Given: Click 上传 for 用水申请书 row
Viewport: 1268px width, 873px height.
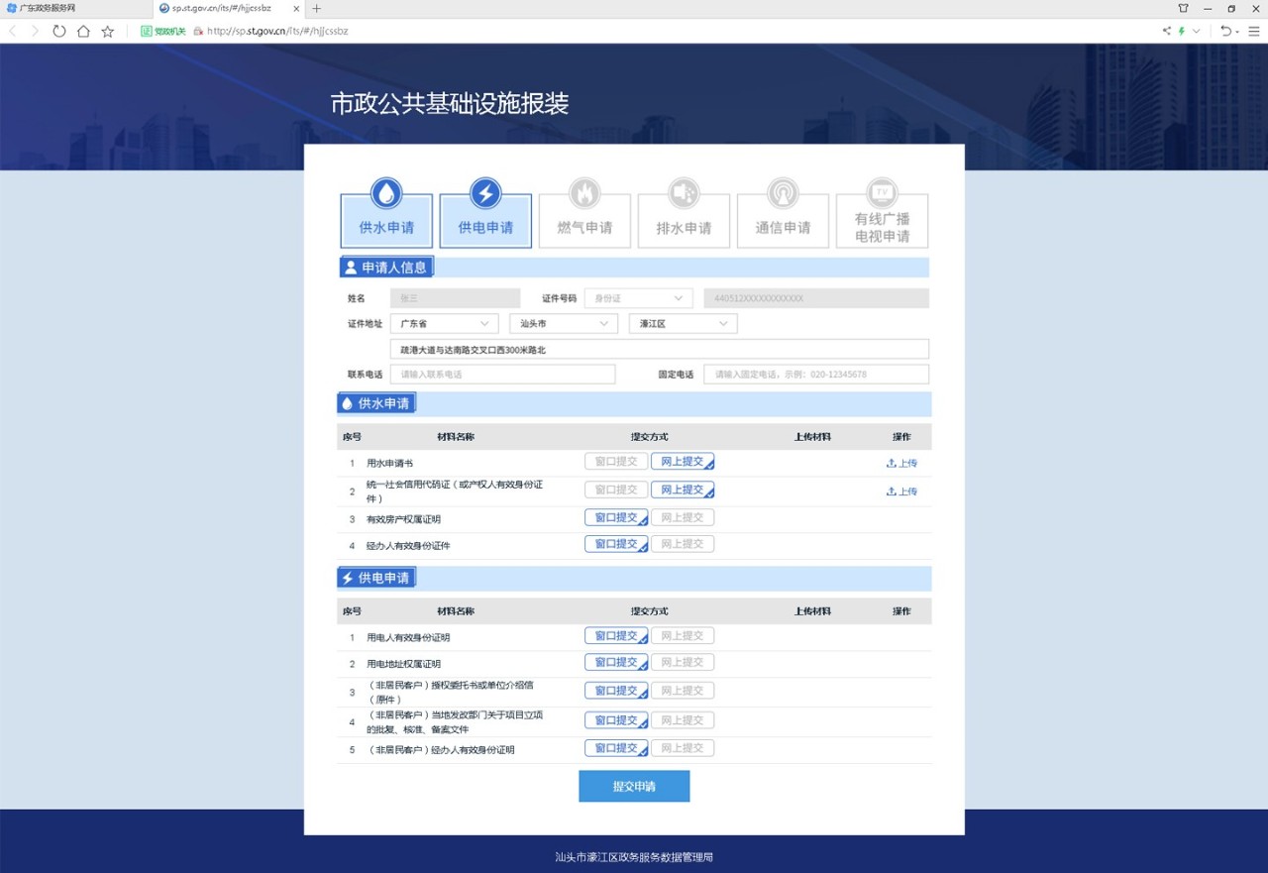Looking at the screenshot, I should click(901, 463).
